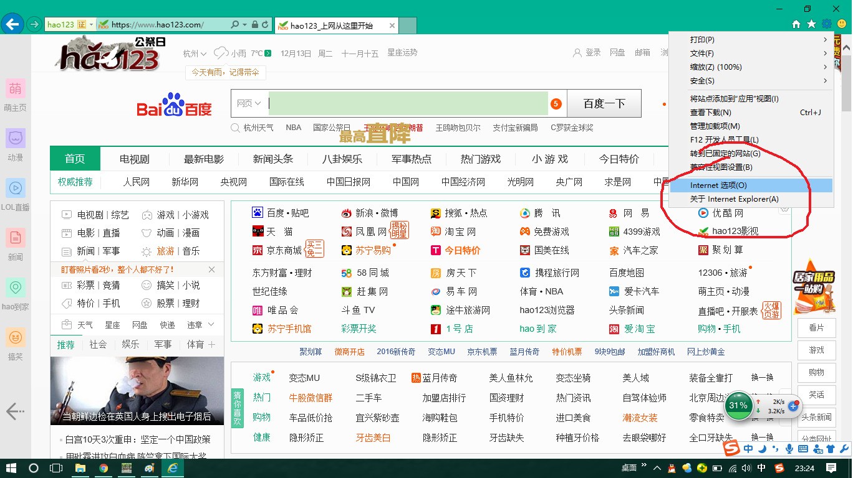Click the news thumbnail of the man smoking
The image size is (853, 478).
click(137, 391)
